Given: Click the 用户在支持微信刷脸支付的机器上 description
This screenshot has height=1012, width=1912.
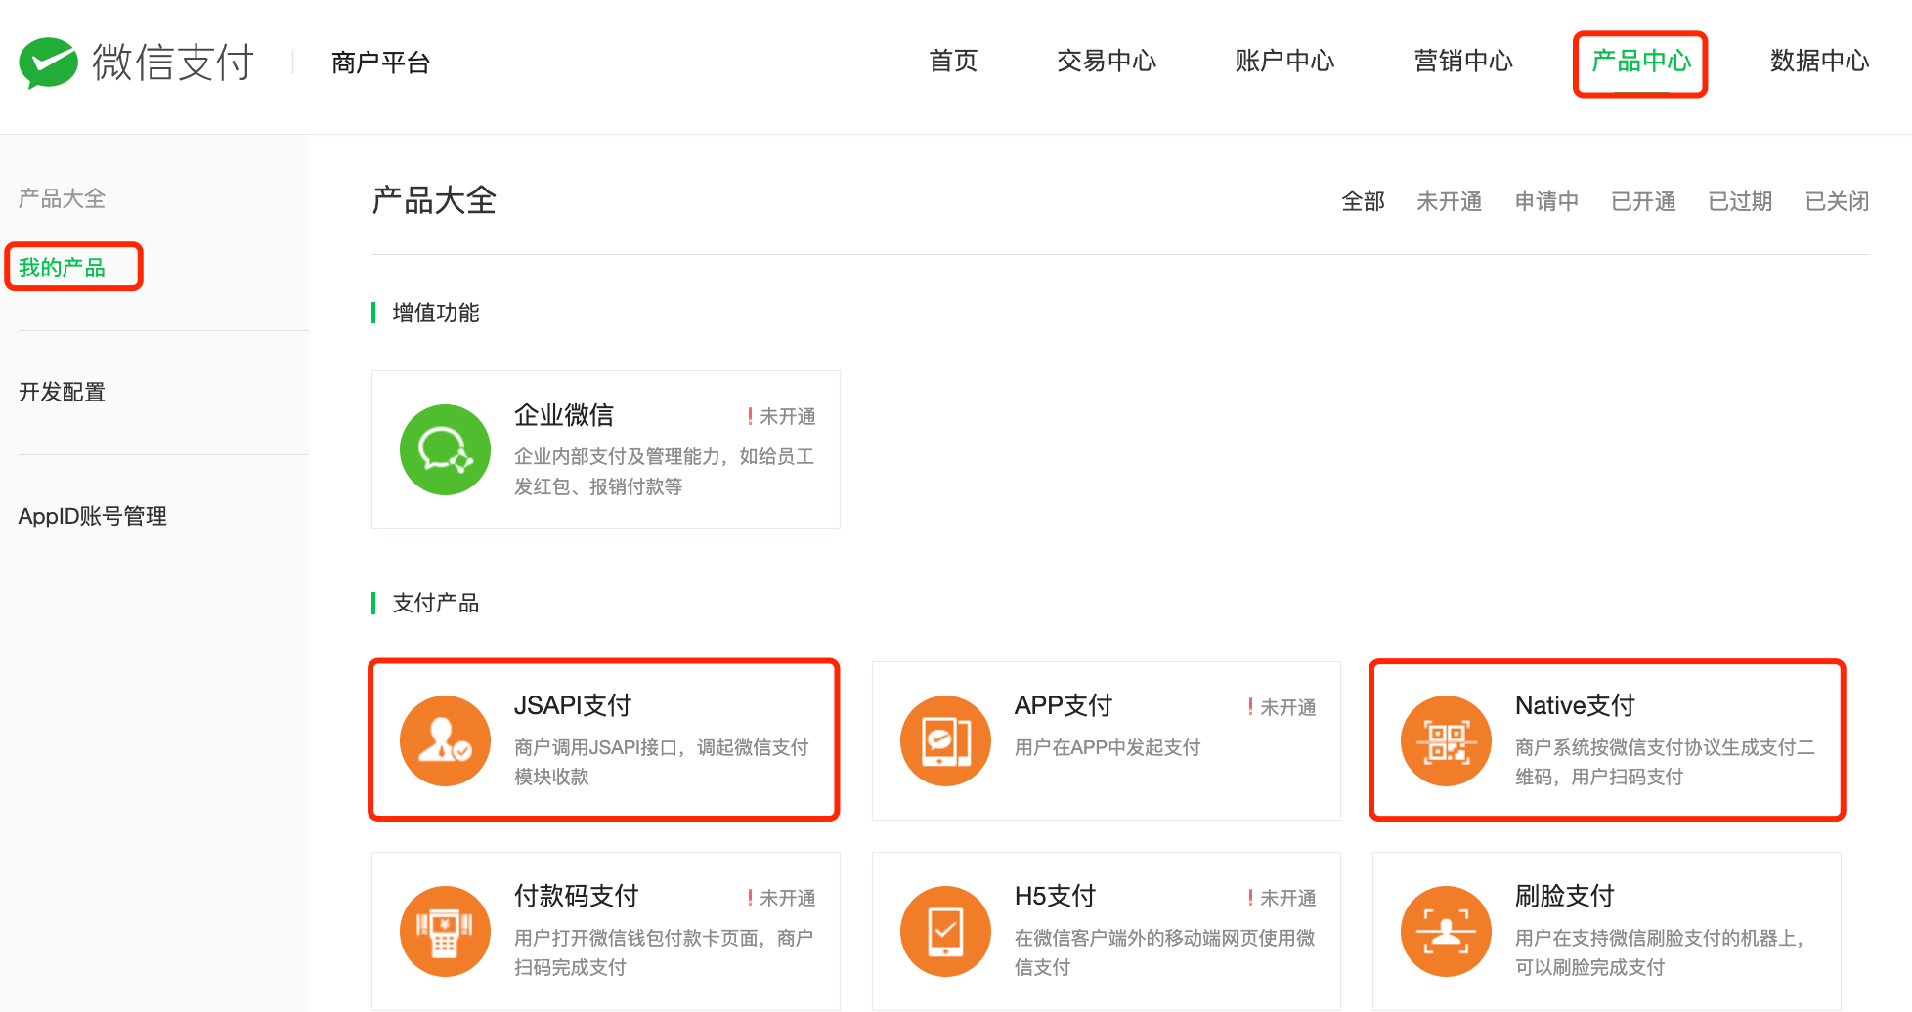Looking at the screenshot, I should pyautogui.click(x=1660, y=952).
